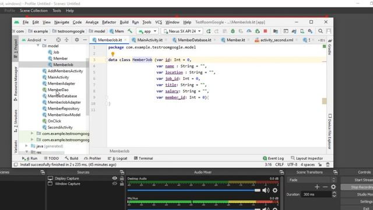Viewport: 373px width, 210px height.
Task: Remove scene transition with minus icon
Action: (x=325, y=187)
